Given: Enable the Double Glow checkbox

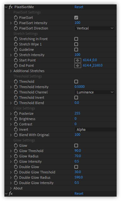Looking at the screenshot, I should click(76, 167).
